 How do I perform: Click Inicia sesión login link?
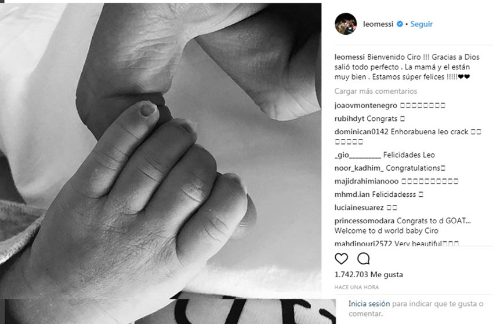369,304
